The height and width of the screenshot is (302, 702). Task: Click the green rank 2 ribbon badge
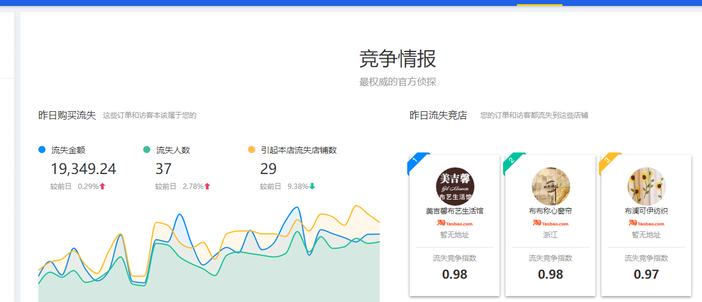(x=511, y=161)
